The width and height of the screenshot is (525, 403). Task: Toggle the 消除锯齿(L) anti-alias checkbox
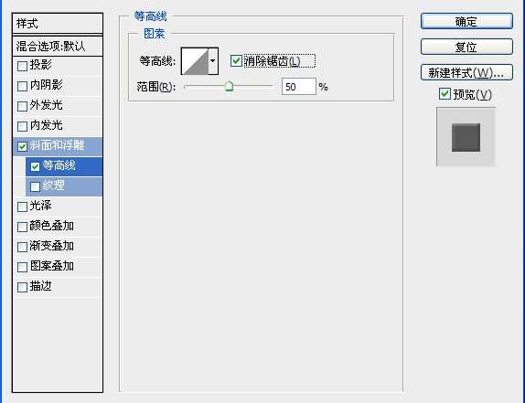tap(236, 61)
